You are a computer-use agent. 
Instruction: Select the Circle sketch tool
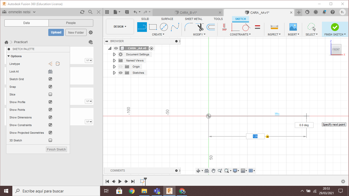point(164,27)
